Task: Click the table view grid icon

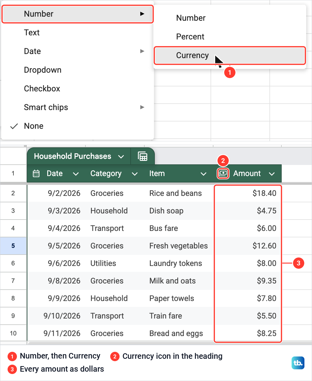Action: pos(143,156)
